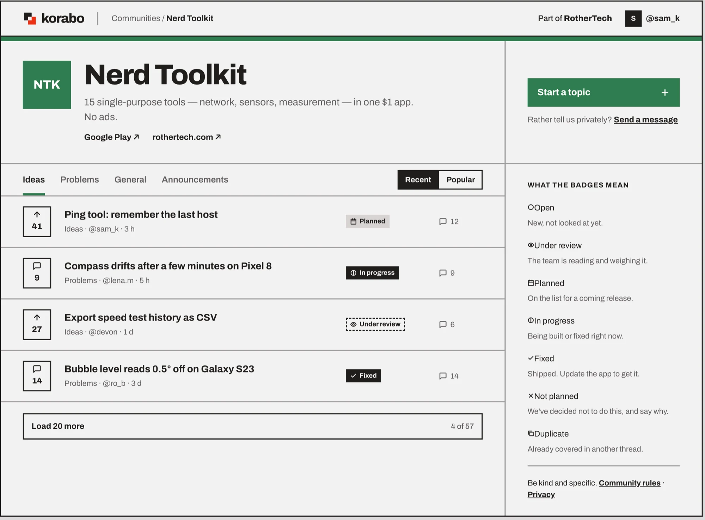Switch sorting to Recent
This screenshot has width=705, height=520.
[x=418, y=180]
